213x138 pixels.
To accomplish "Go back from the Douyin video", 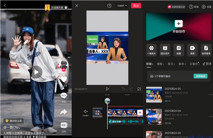I will [5, 5].
